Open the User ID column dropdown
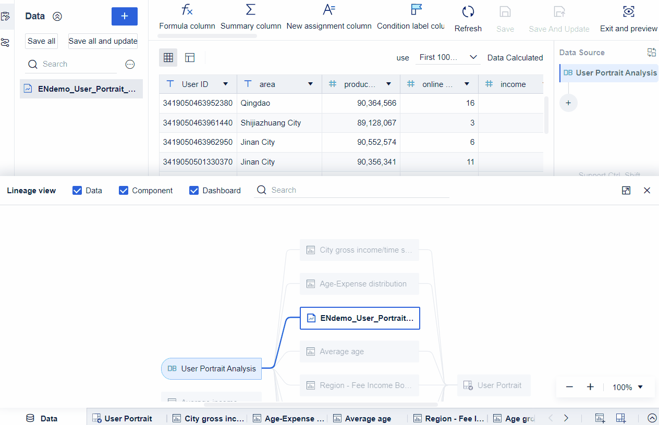 pyautogui.click(x=226, y=84)
